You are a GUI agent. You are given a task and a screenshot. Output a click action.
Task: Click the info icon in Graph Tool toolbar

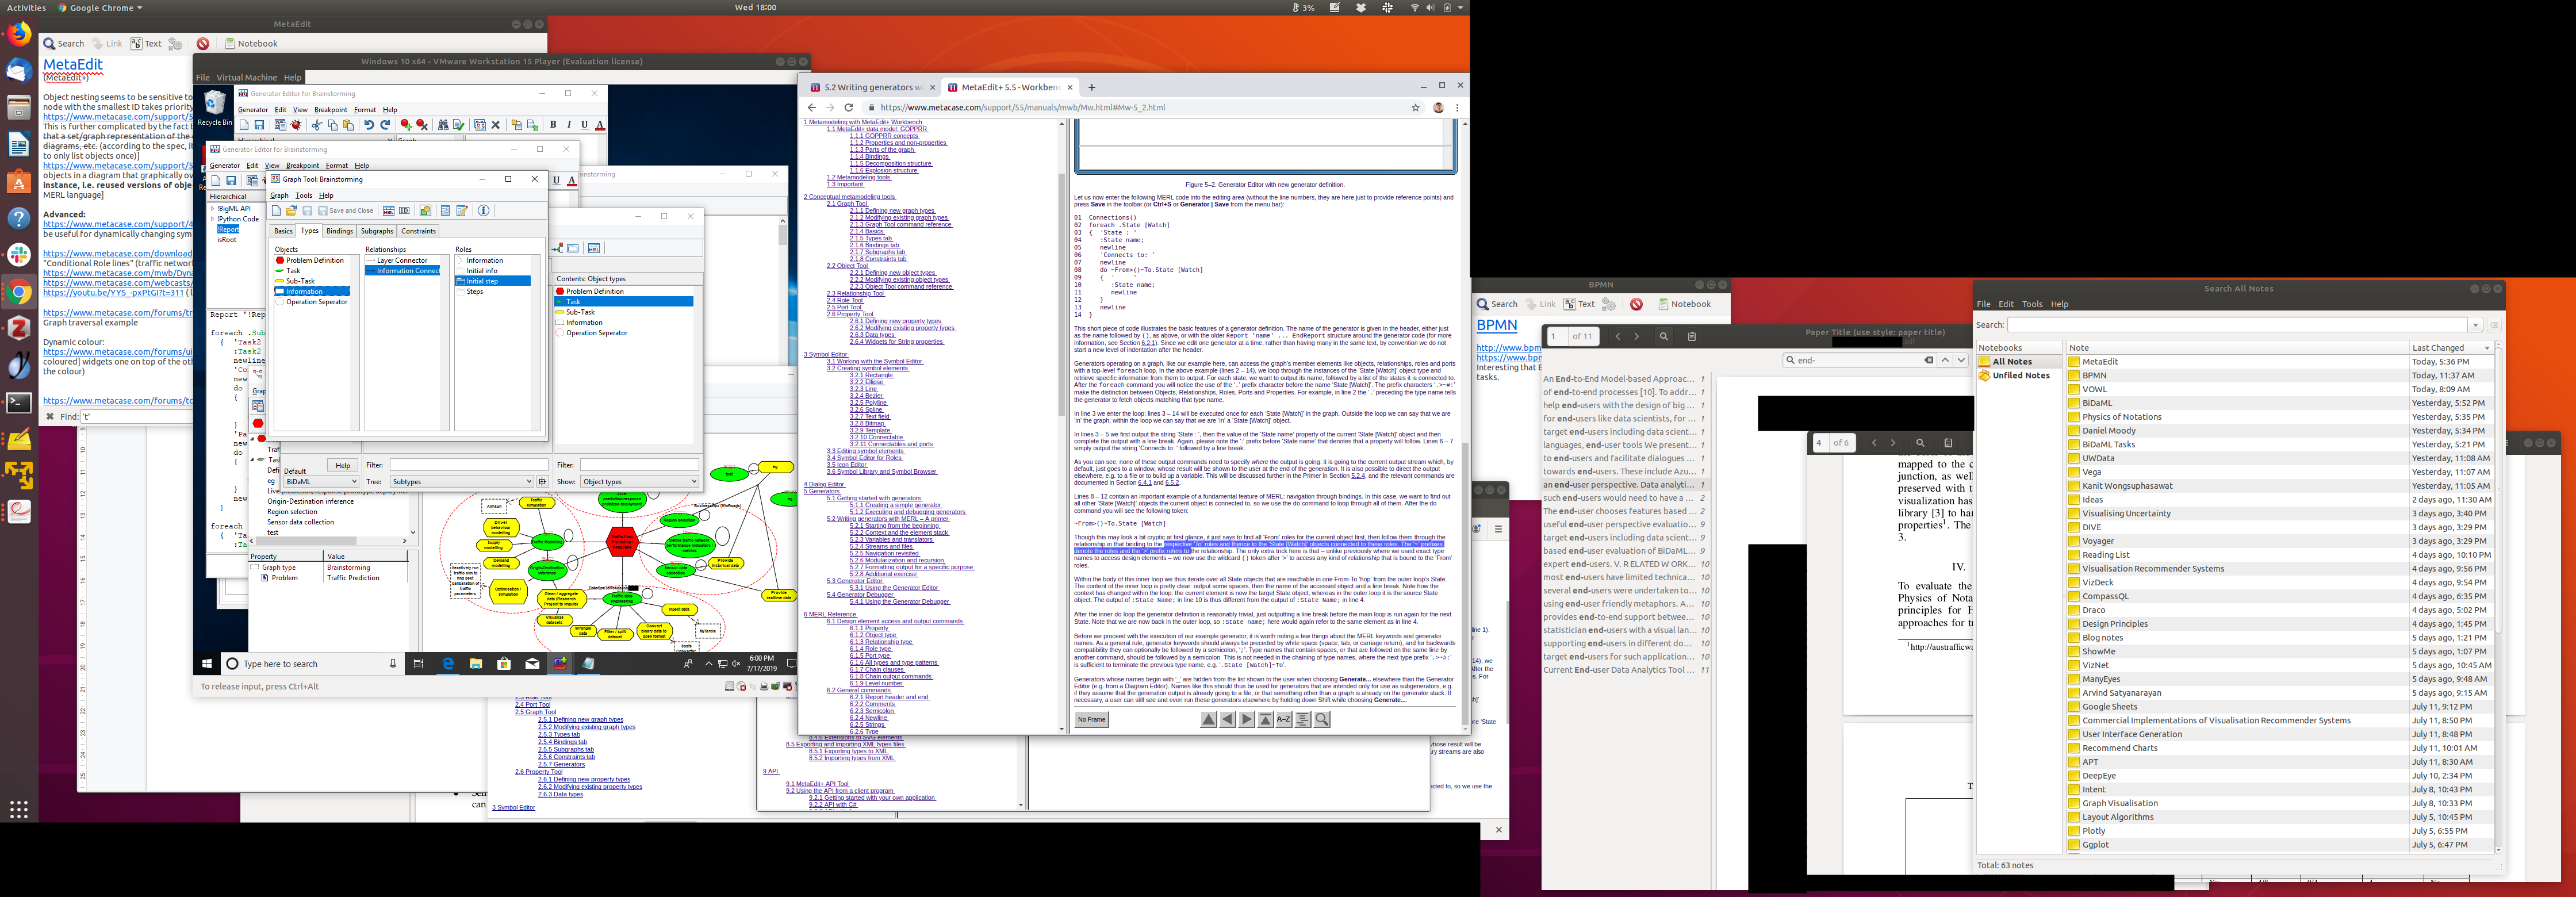484,211
